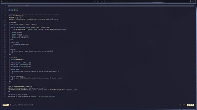Click the album = ThemePhotograph::Album.new line
This screenshot has width=197, height=110.
20,86
